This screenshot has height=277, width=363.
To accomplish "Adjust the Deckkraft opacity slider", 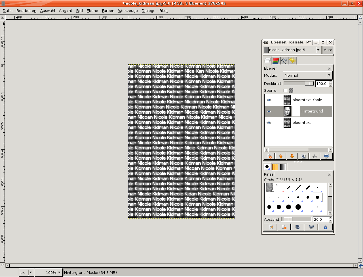I will pos(298,84).
